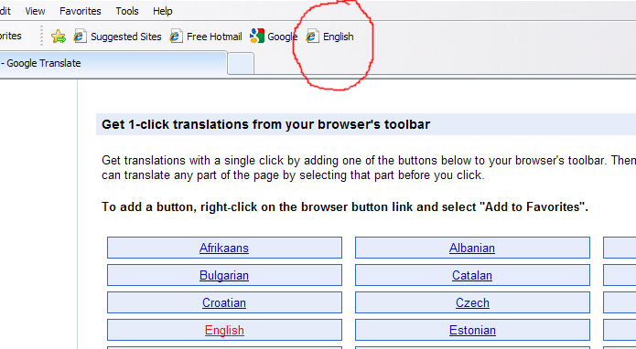Open the View menu
The width and height of the screenshot is (636, 349).
[x=35, y=11]
